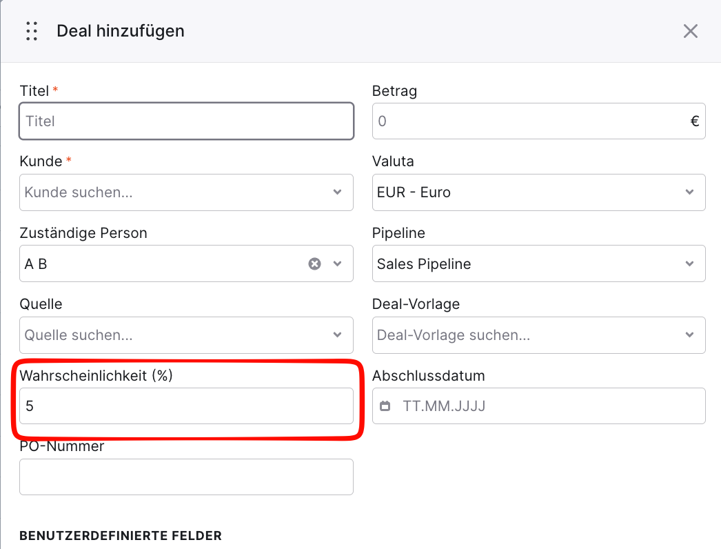Click the Sales Pipeline selection
The height and width of the screenshot is (549, 721).
423,263
